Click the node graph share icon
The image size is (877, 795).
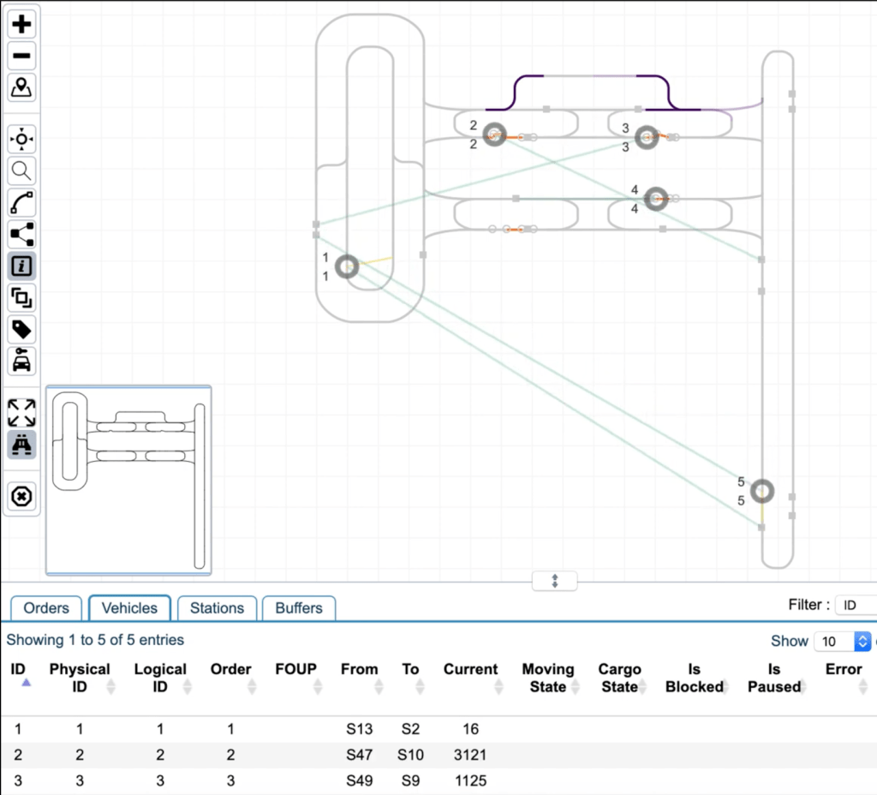coord(22,235)
